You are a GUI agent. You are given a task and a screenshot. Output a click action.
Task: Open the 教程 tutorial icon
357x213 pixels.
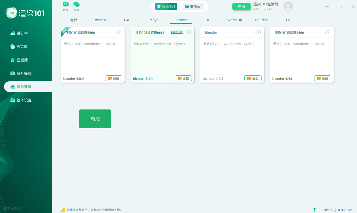tap(66, 6)
